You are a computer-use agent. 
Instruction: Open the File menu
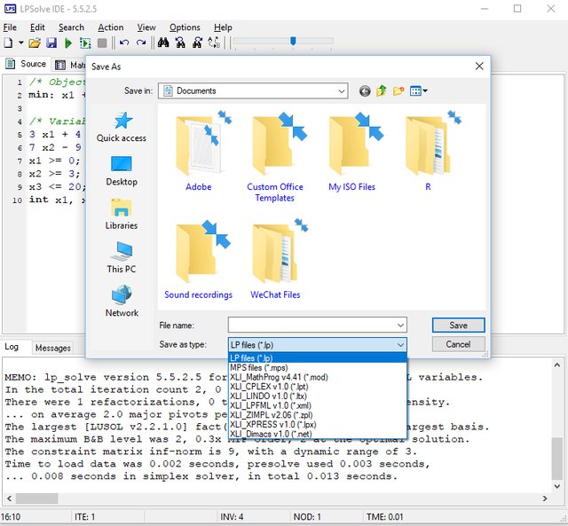10,27
